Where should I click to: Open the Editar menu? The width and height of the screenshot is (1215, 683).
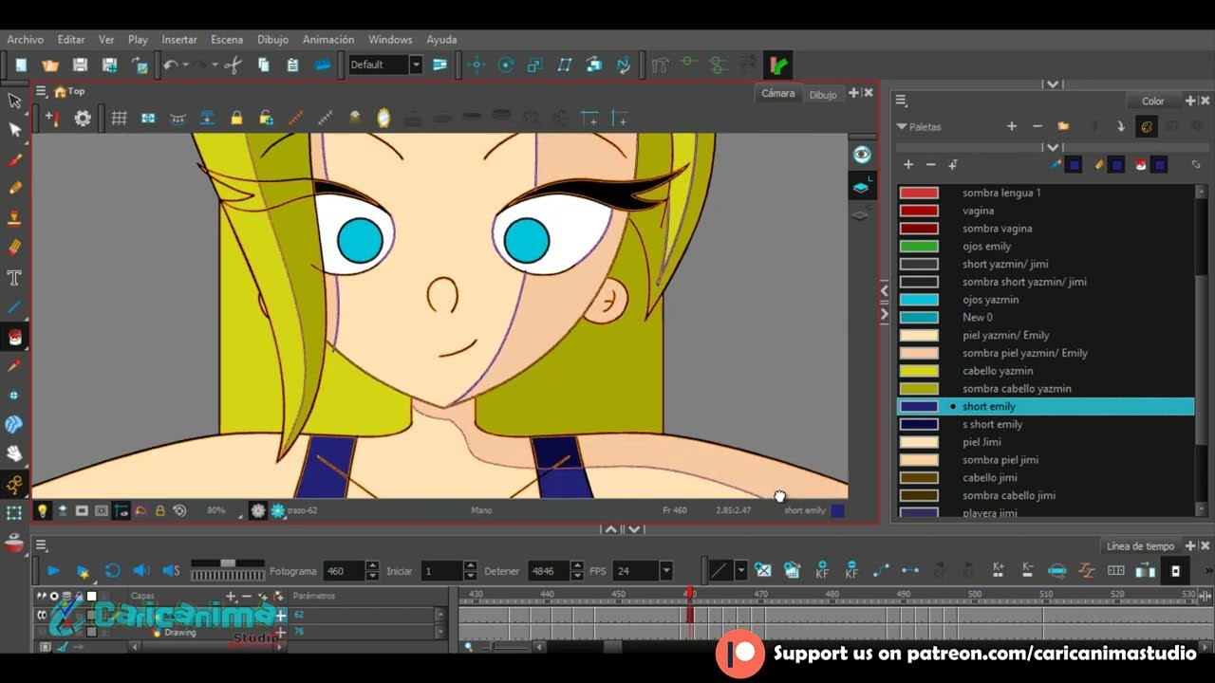[71, 40]
